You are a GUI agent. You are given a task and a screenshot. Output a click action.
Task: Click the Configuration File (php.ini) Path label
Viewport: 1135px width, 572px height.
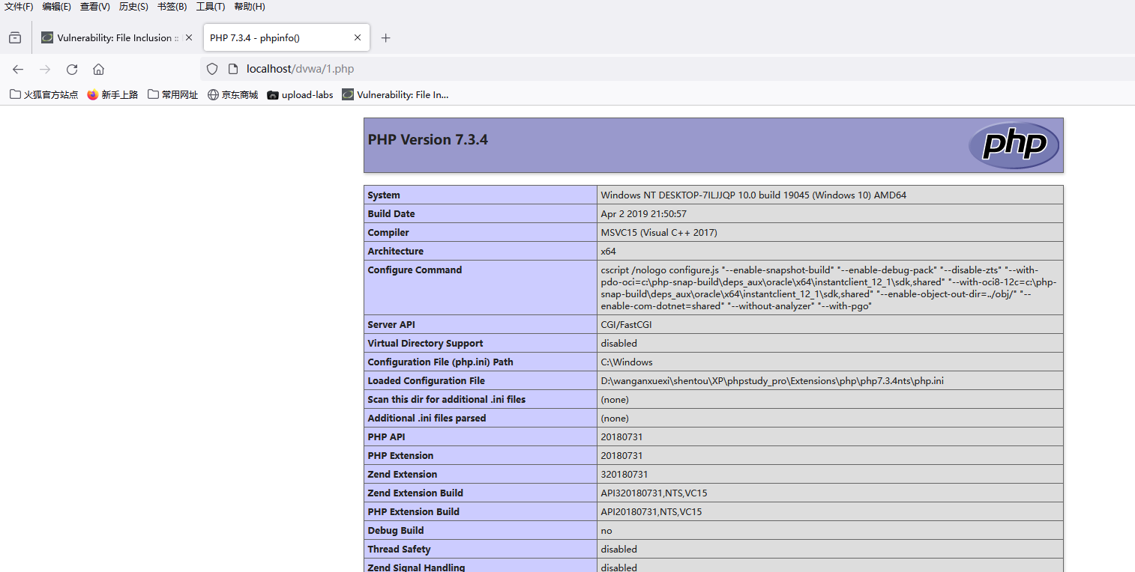click(441, 362)
